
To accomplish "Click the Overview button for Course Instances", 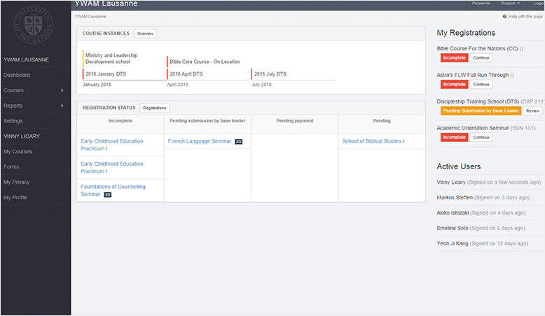I will [x=146, y=34].
